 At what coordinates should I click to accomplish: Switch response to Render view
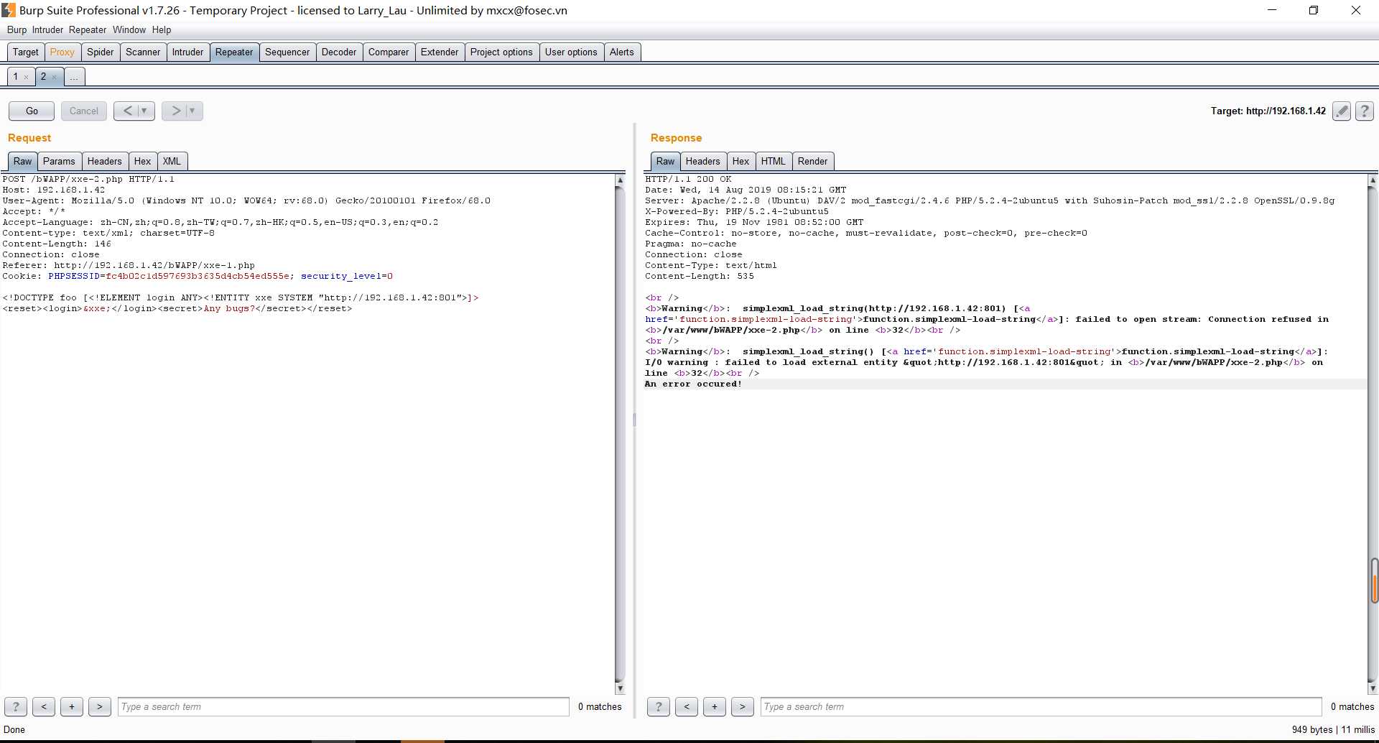point(813,161)
